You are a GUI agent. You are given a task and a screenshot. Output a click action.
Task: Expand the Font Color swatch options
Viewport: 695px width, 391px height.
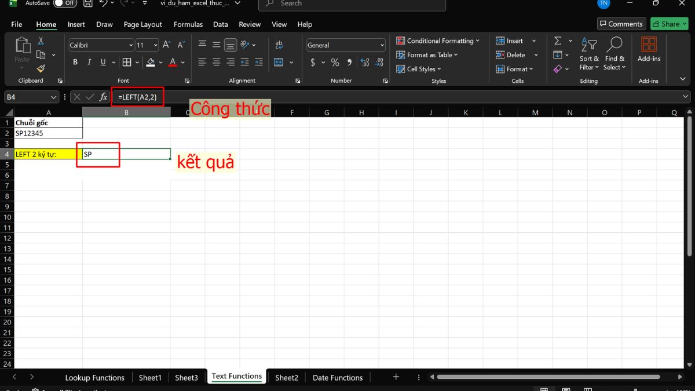coord(182,62)
